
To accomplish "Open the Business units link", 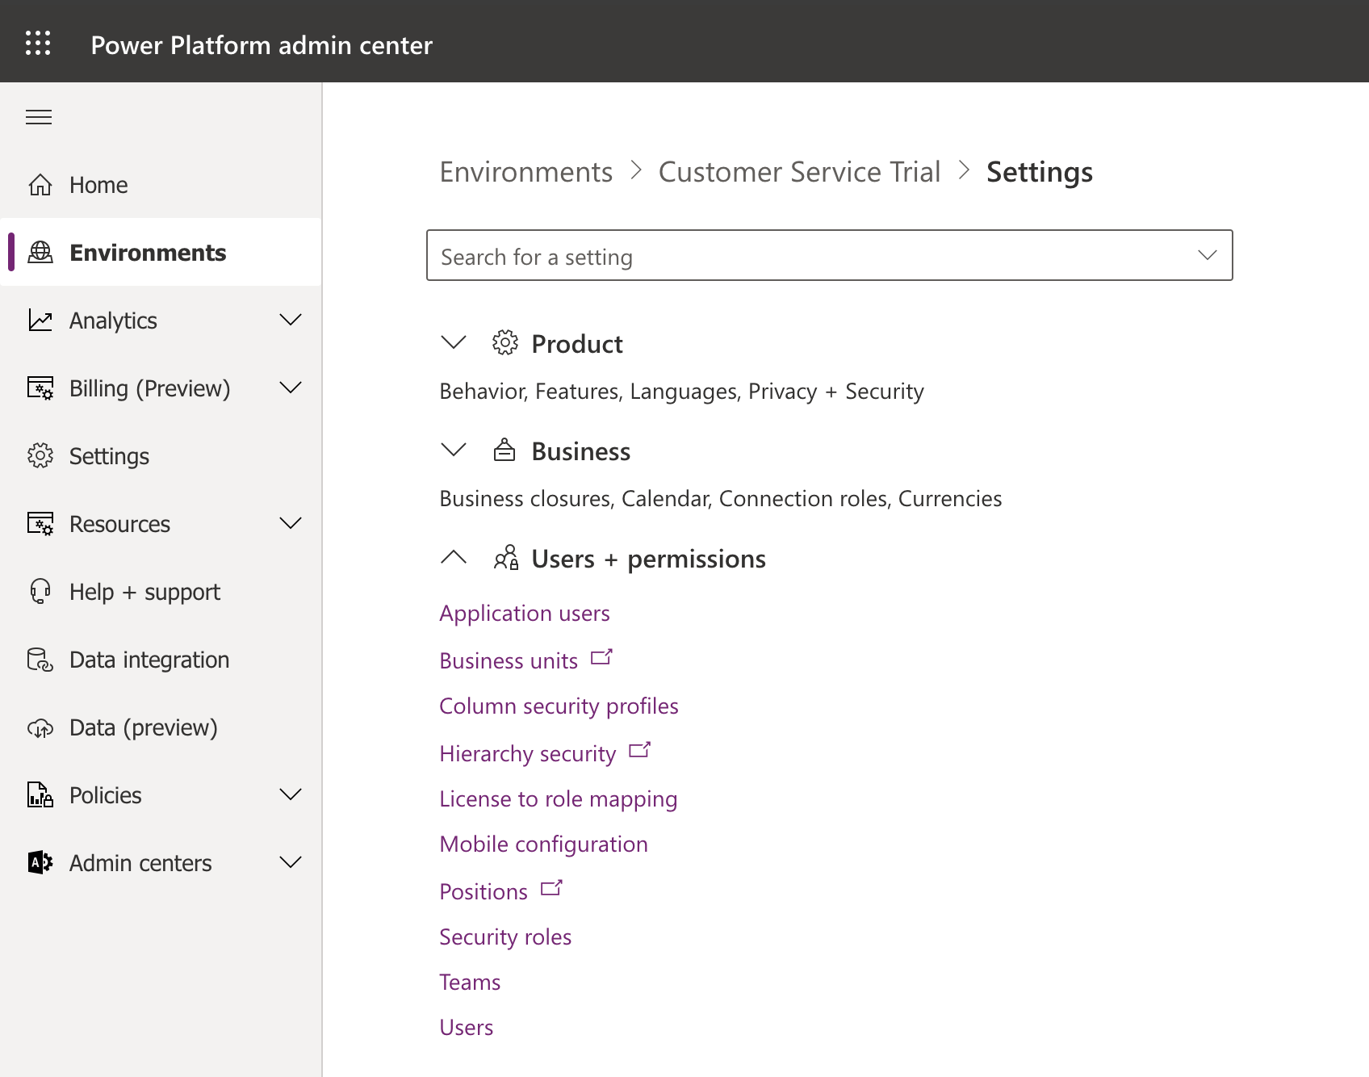I will coord(509,660).
